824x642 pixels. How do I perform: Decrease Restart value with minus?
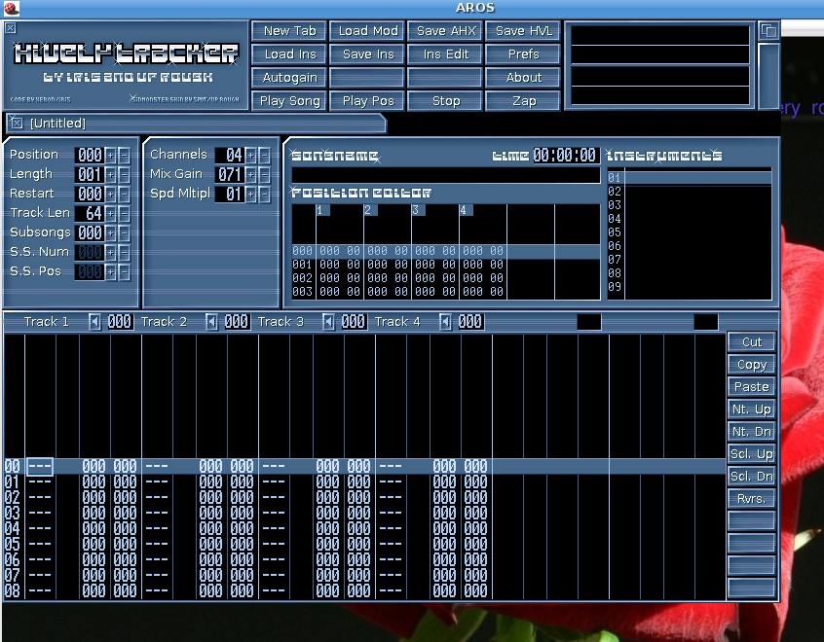pyautogui.click(x=124, y=195)
